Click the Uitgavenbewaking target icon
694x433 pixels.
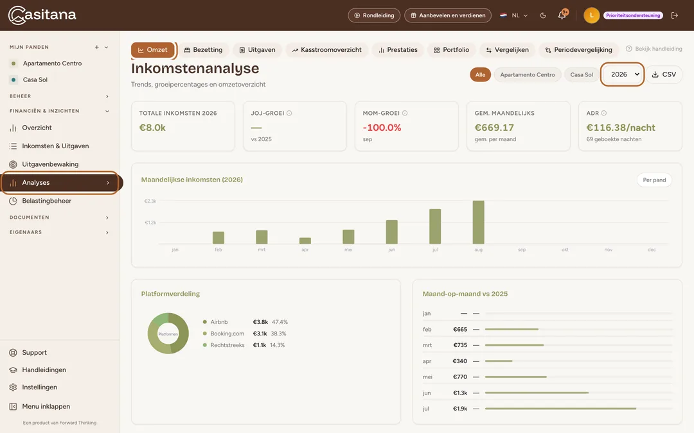13,164
